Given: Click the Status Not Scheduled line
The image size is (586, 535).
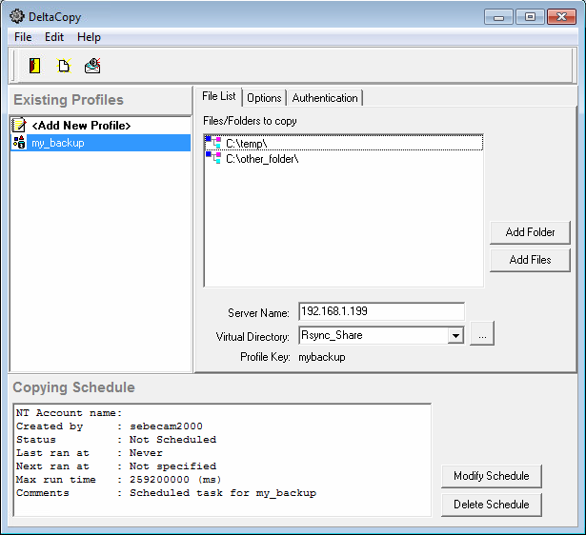Looking at the screenshot, I should tap(116, 440).
